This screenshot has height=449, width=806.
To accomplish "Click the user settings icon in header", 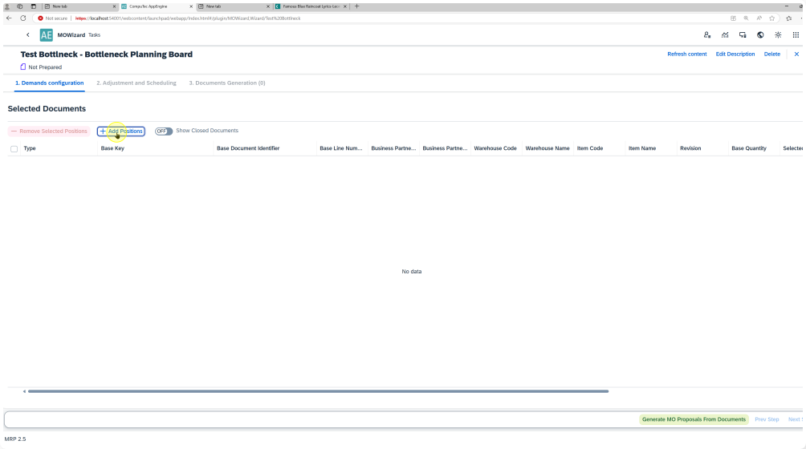I will [x=706, y=35].
